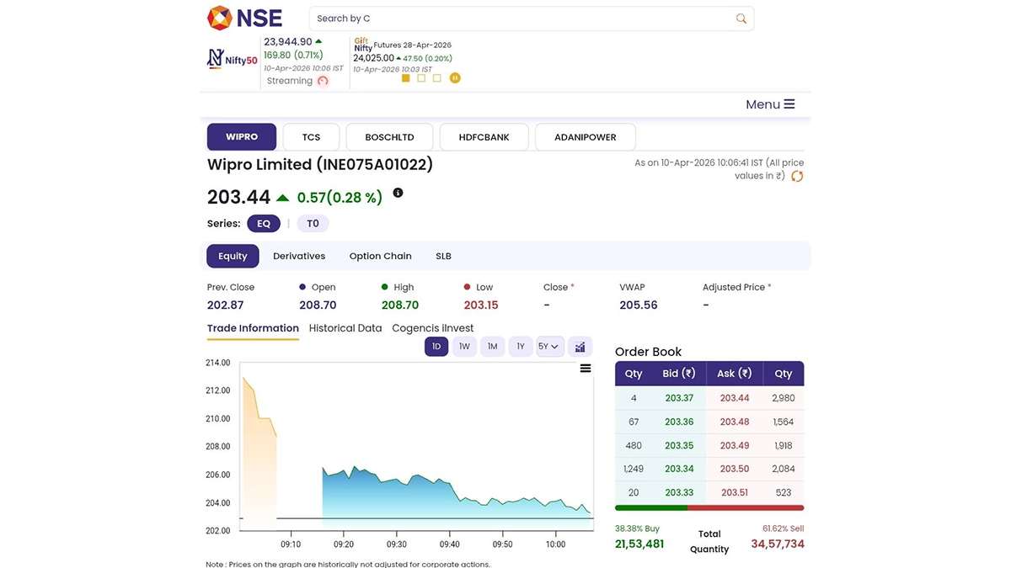Expand the 5Y range dropdown
This screenshot has height=568, width=1011.
tap(549, 347)
